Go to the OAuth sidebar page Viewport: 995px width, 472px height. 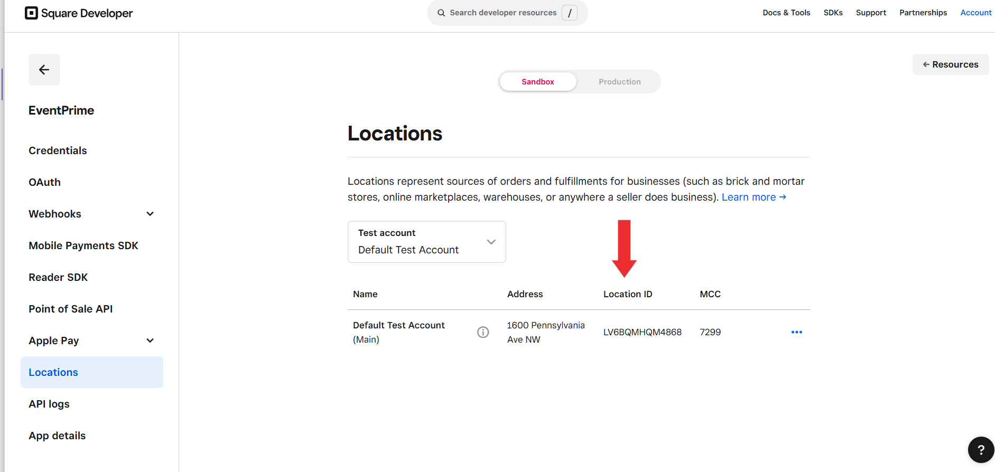[45, 182]
